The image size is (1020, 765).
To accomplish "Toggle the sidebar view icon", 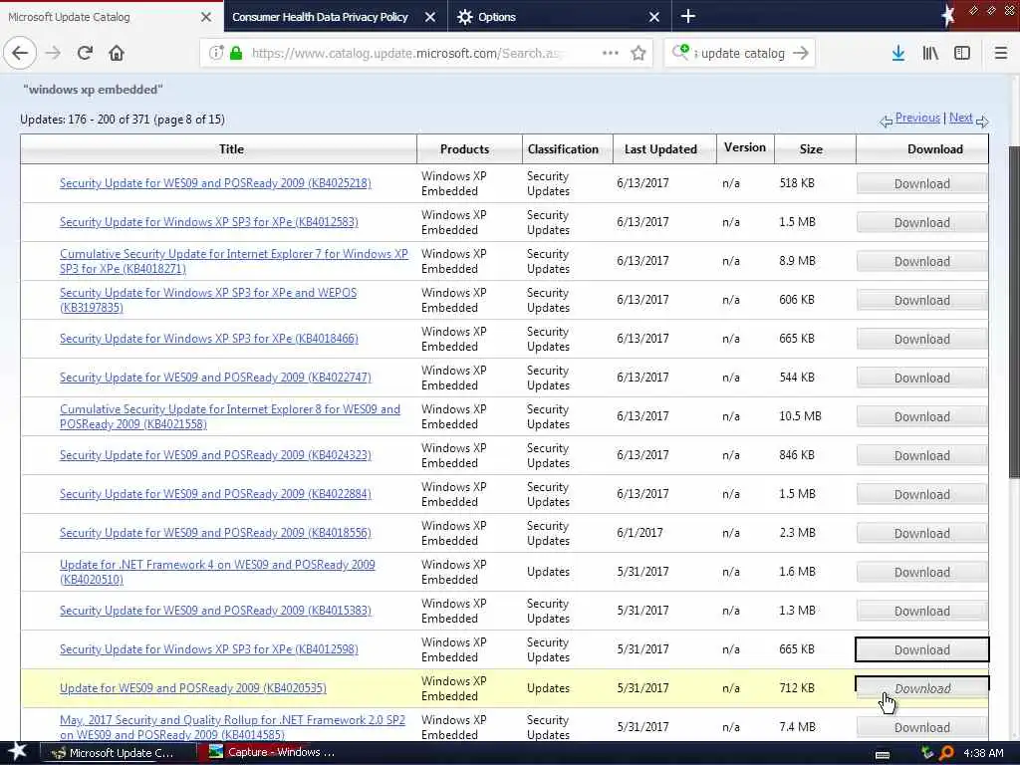I will tap(962, 54).
